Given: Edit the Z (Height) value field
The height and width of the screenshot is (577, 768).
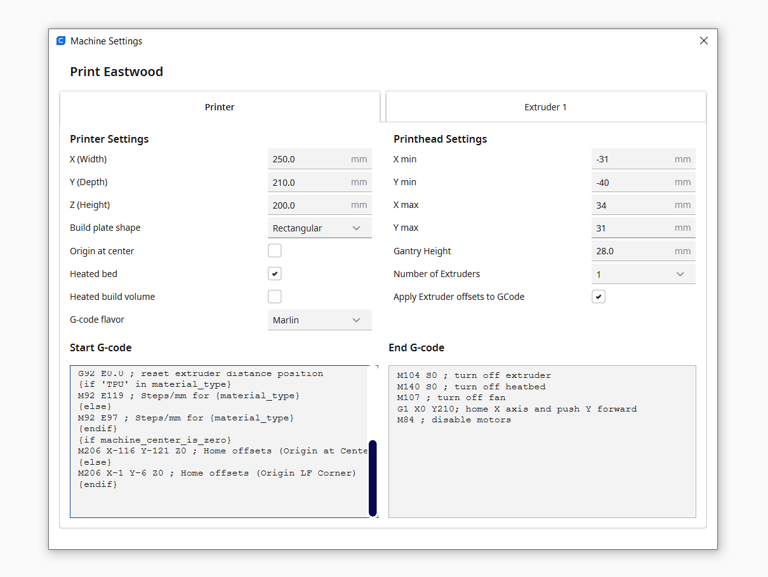Looking at the screenshot, I should (319, 205).
